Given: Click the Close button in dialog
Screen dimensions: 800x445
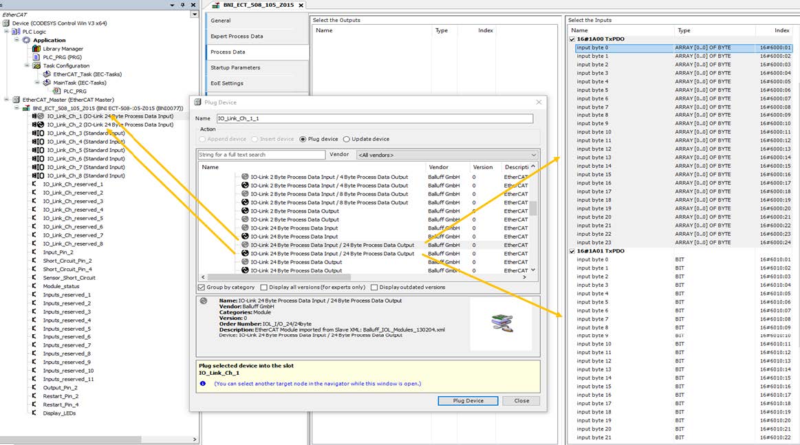Looking at the screenshot, I should tap(521, 400).
